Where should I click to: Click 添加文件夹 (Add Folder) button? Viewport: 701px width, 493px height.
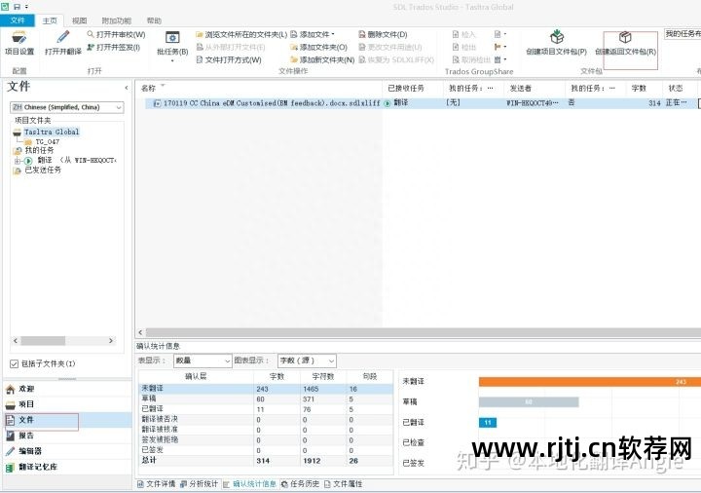(x=318, y=47)
